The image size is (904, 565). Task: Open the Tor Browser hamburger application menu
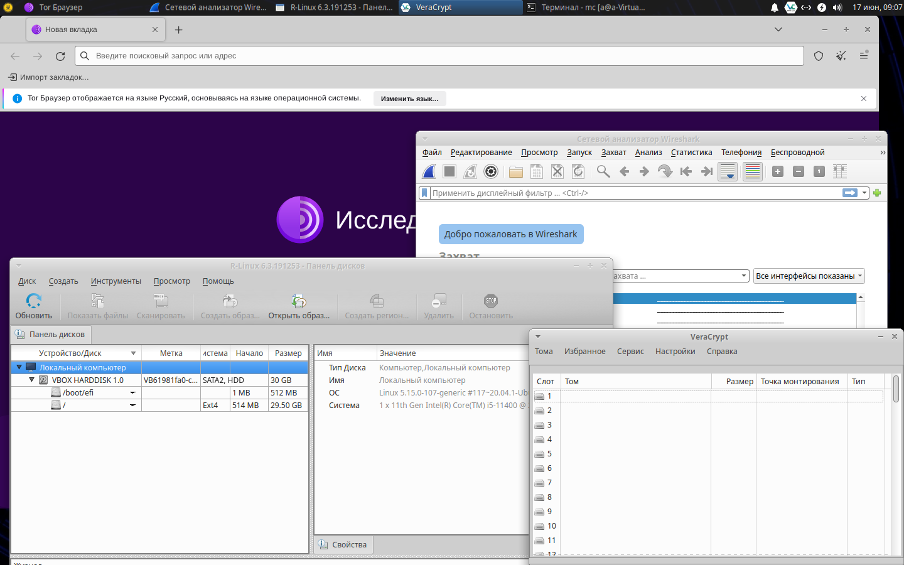(864, 56)
